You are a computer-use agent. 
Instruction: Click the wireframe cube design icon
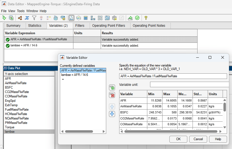(x=114, y=18)
